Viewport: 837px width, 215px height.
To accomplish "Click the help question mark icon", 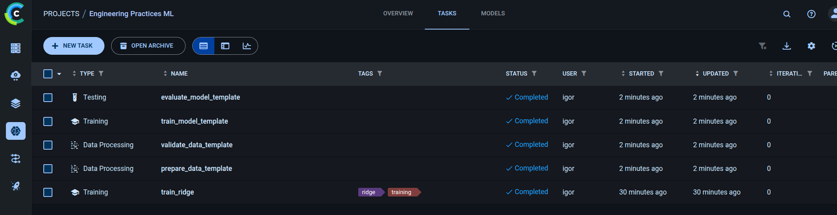I will (811, 14).
